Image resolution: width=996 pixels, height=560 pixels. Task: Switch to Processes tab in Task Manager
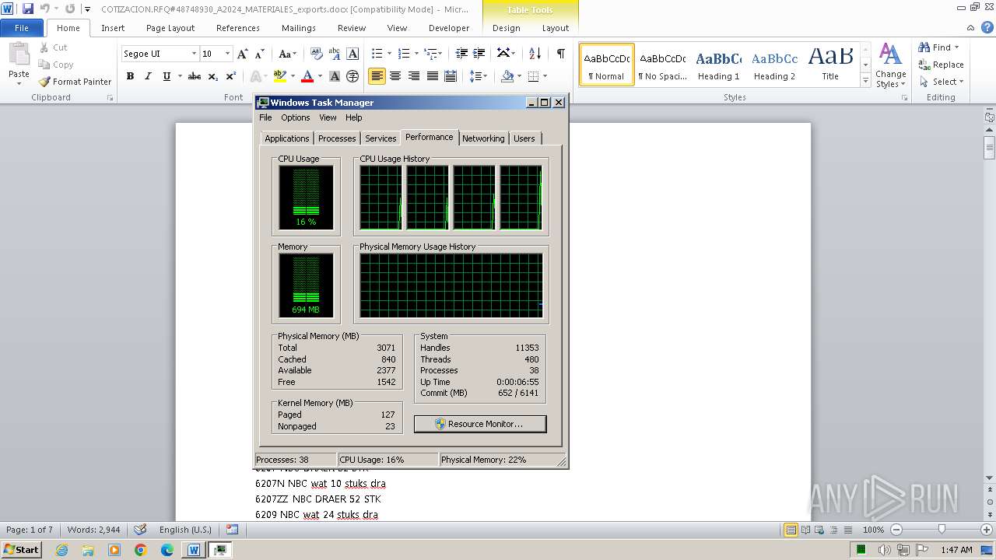coord(337,138)
